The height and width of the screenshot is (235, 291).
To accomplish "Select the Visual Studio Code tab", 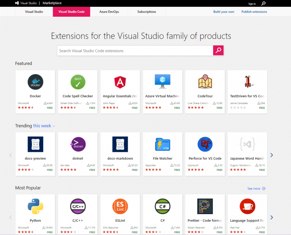I will point(72,12).
